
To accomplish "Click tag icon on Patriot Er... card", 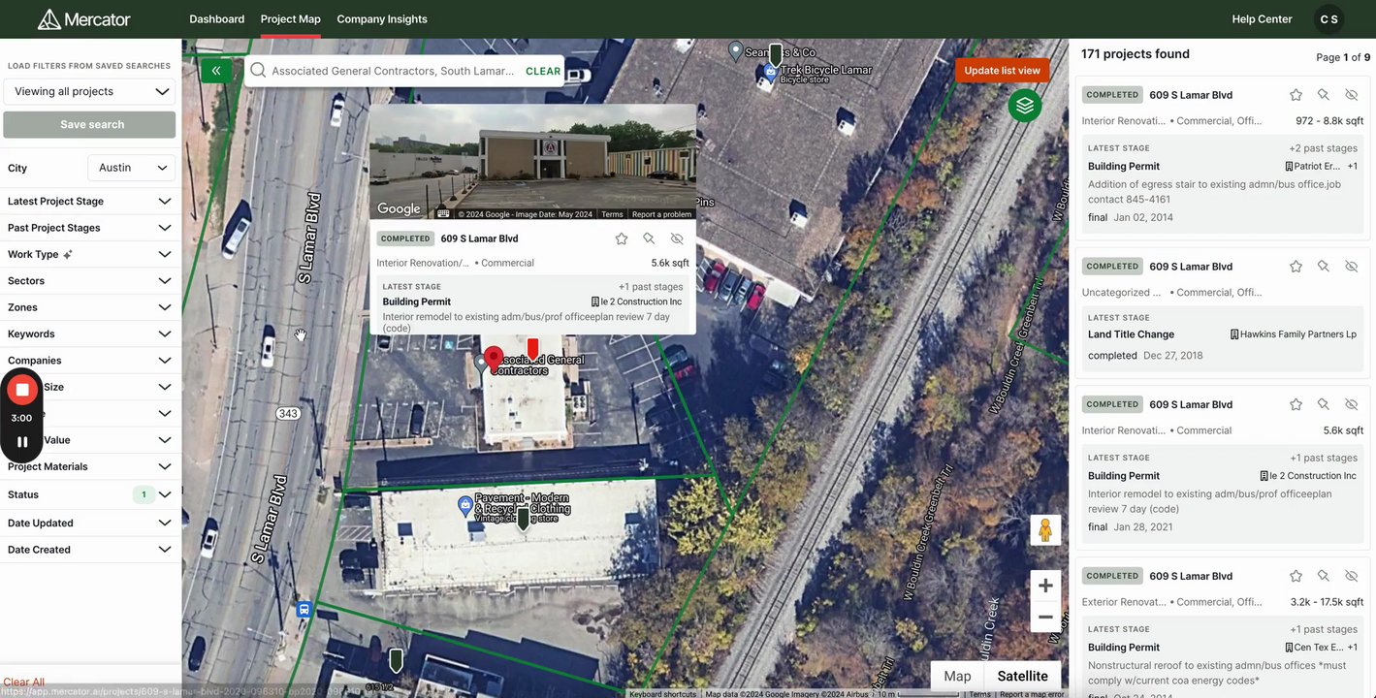I will 1324,95.
